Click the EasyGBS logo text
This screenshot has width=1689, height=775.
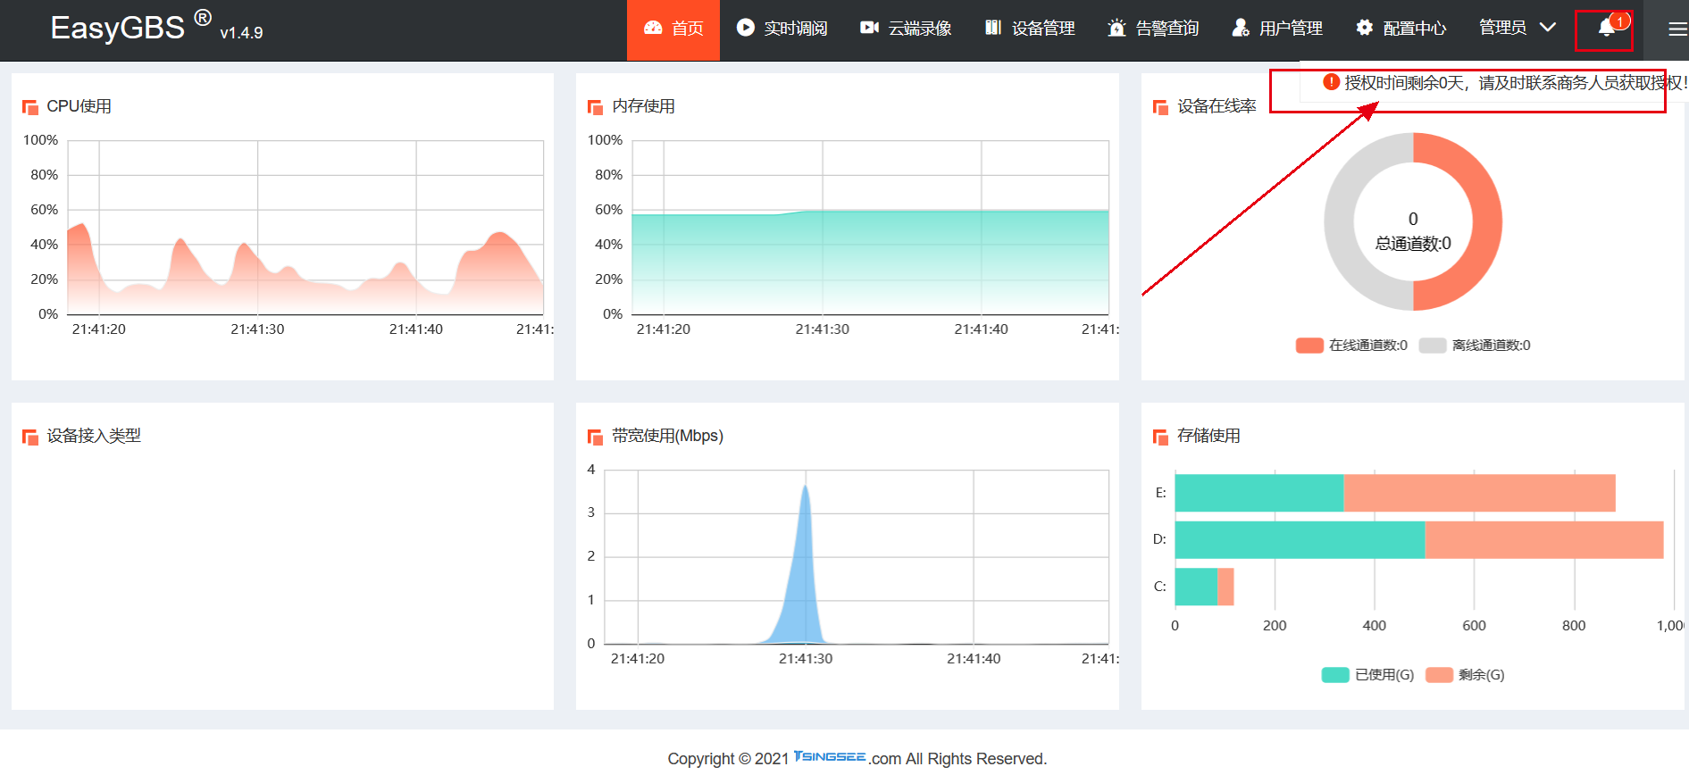click(117, 28)
